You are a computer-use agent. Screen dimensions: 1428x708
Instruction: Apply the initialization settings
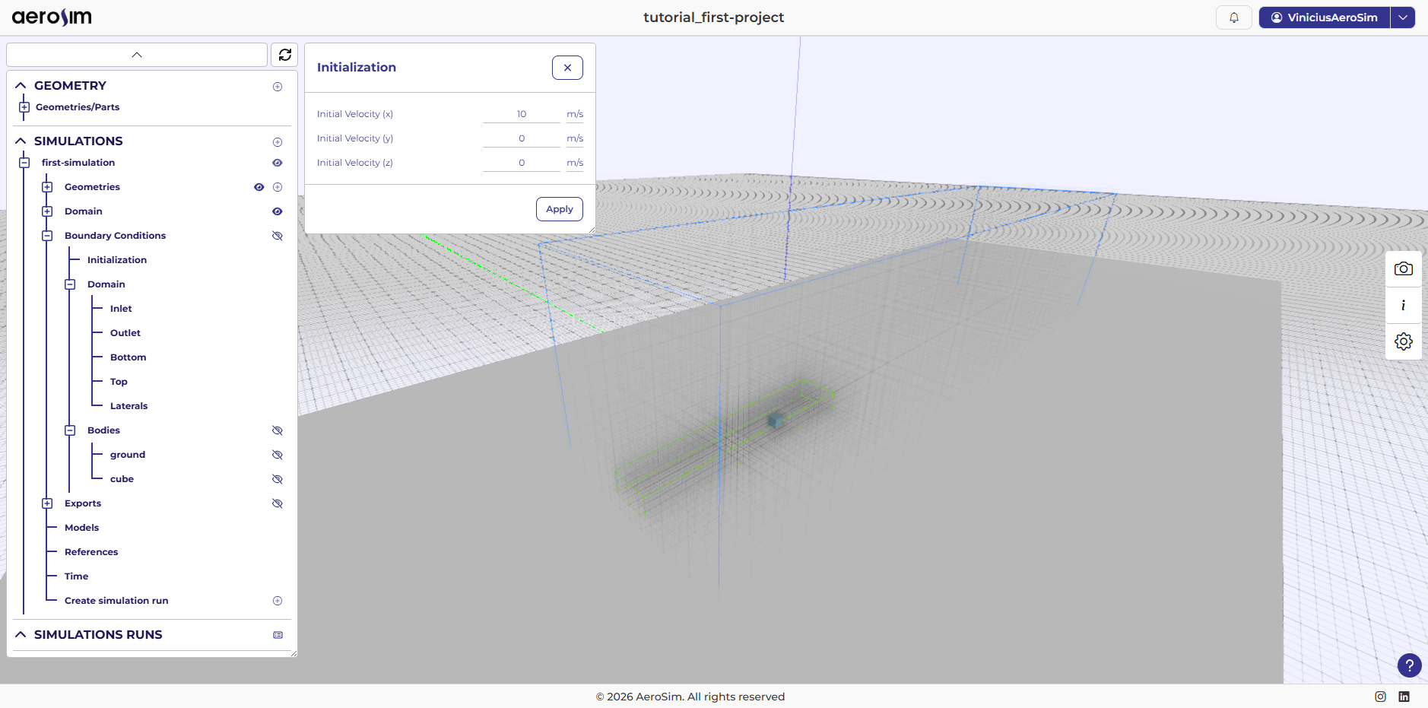[559, 208]
